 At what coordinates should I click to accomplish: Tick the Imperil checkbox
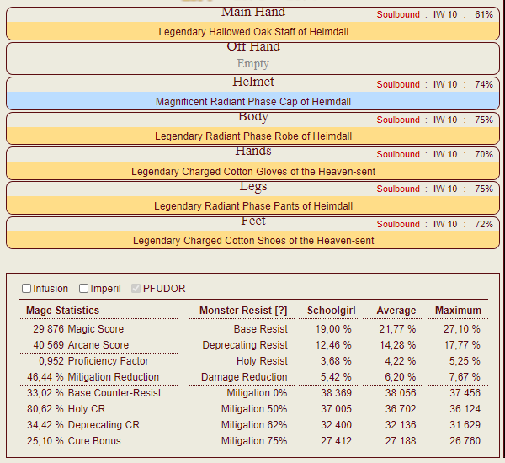83,289
